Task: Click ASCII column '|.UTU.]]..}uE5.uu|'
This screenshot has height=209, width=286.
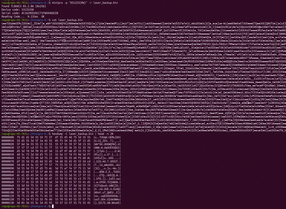Action: point(107,179)
